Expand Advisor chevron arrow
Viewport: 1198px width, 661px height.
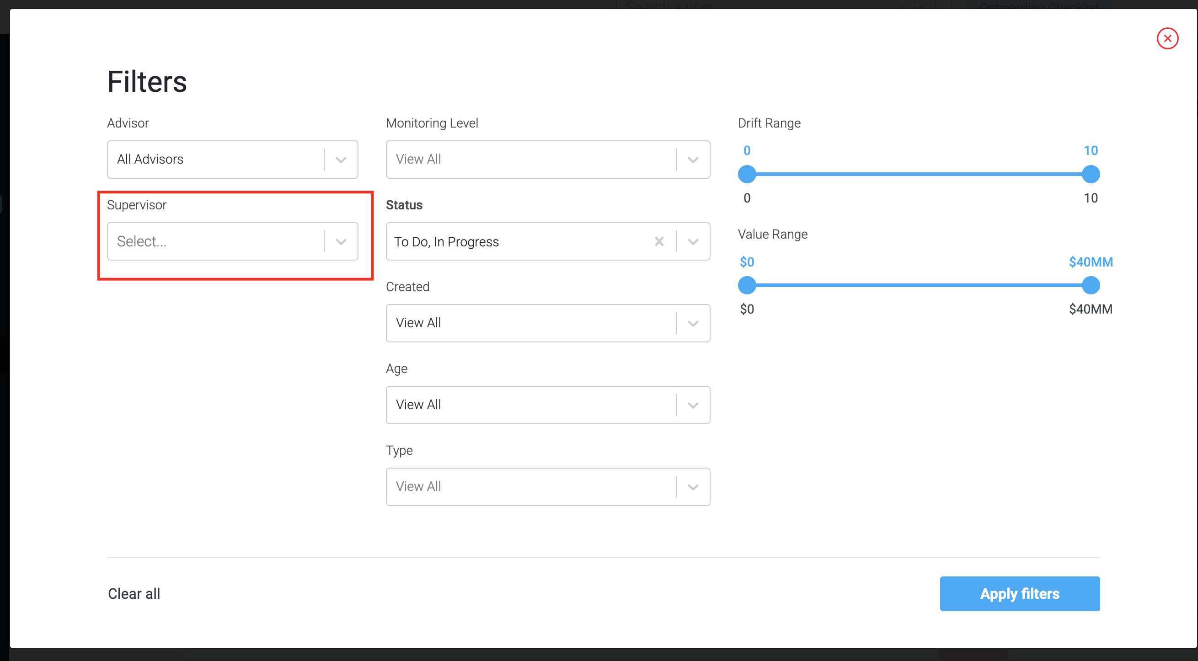point(341,160)
